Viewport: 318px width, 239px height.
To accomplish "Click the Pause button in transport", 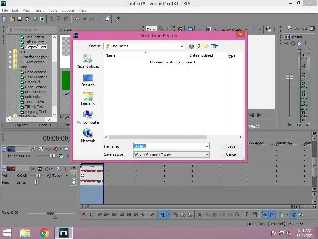I will (x=114, y=214).
